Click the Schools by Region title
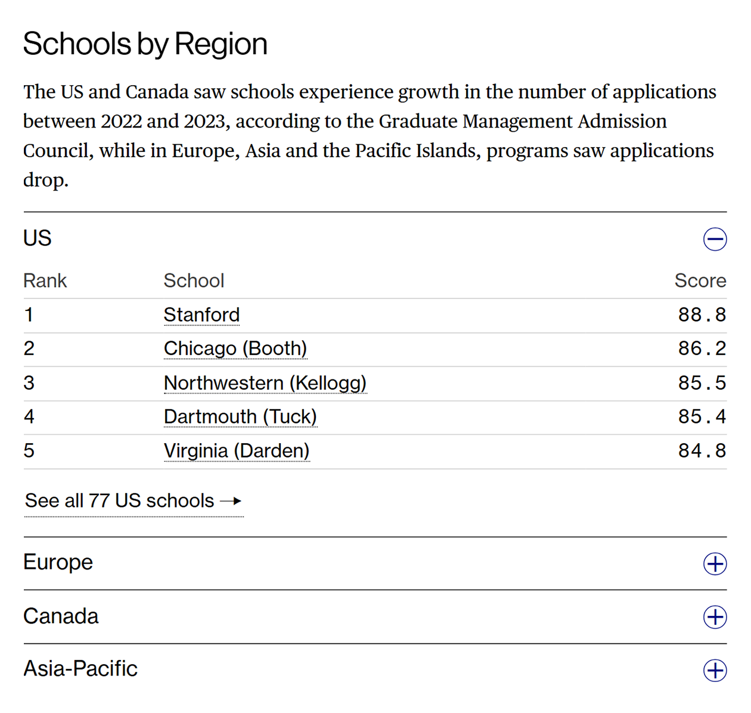 click(x=145, y=44)
